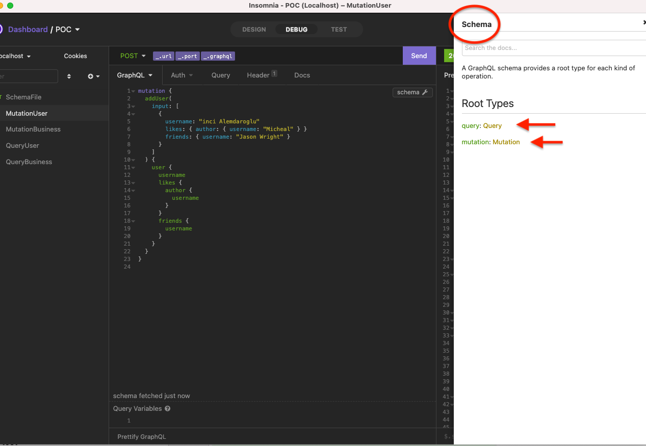Viewport: 646px width, 446px height.
Task: Select the MutationBusiness request
Action: pos(34,129)
